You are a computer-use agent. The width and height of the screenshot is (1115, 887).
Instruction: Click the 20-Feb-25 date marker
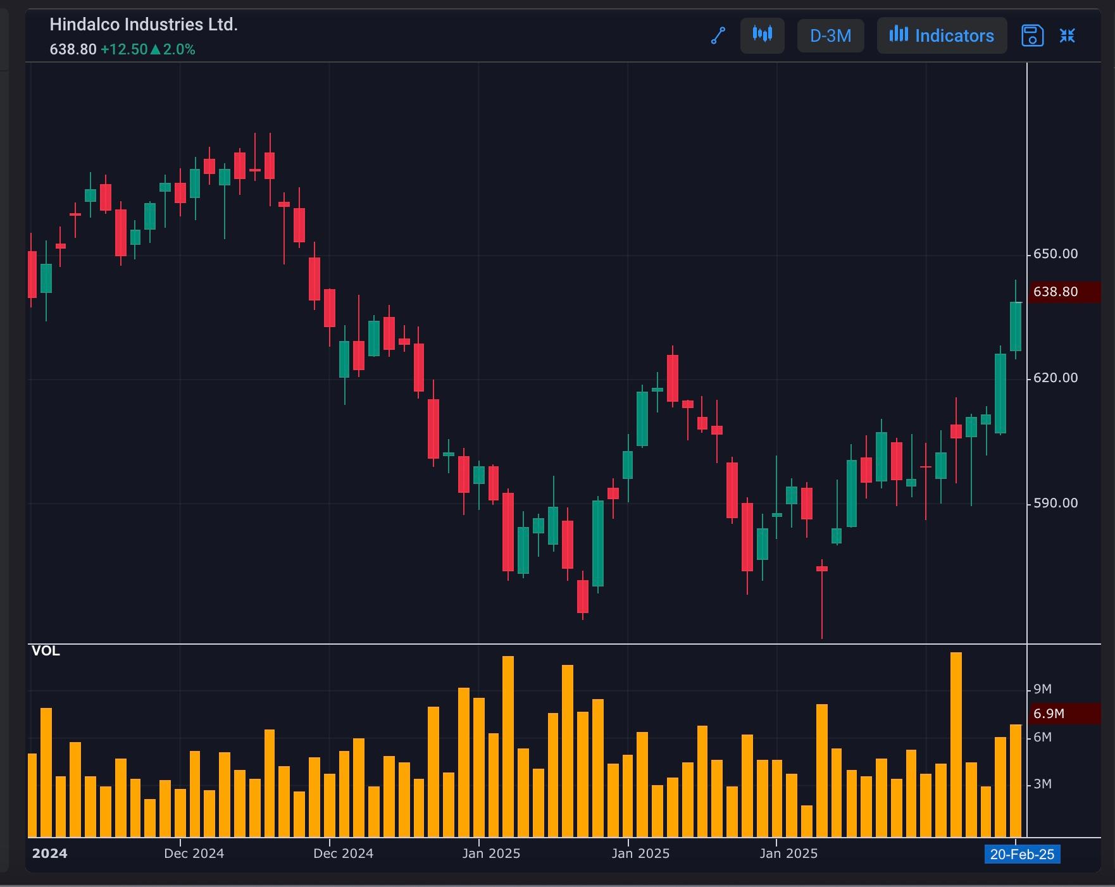1022,854
